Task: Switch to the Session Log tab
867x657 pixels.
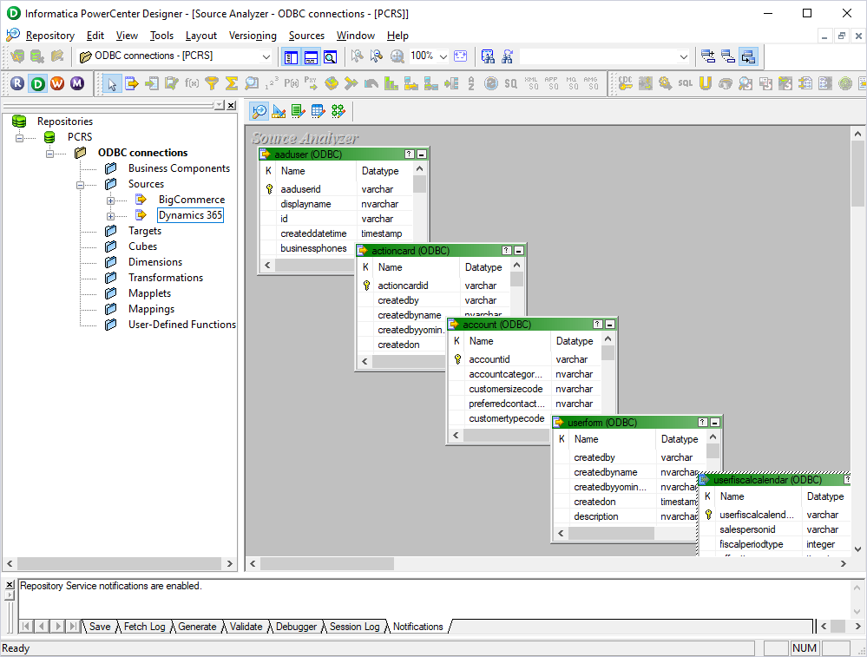Action: (354, 627)
